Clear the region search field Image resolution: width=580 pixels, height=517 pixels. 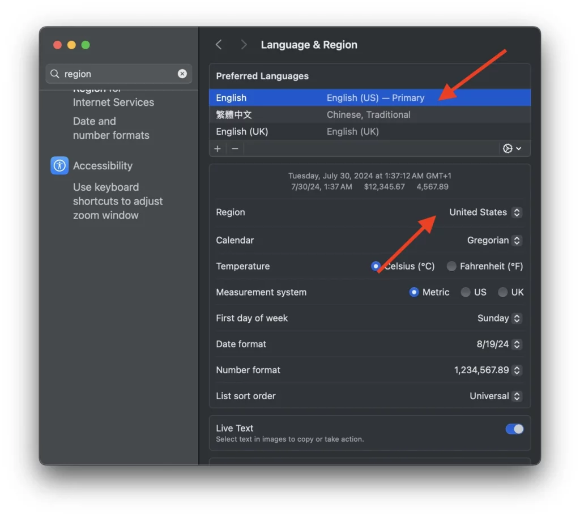click(182, 74)
